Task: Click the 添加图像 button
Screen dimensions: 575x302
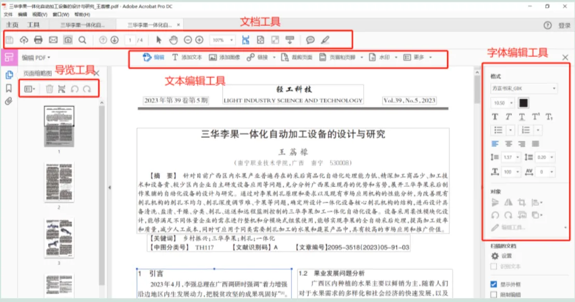Action: pyautogui.click(x=224, y=57)
